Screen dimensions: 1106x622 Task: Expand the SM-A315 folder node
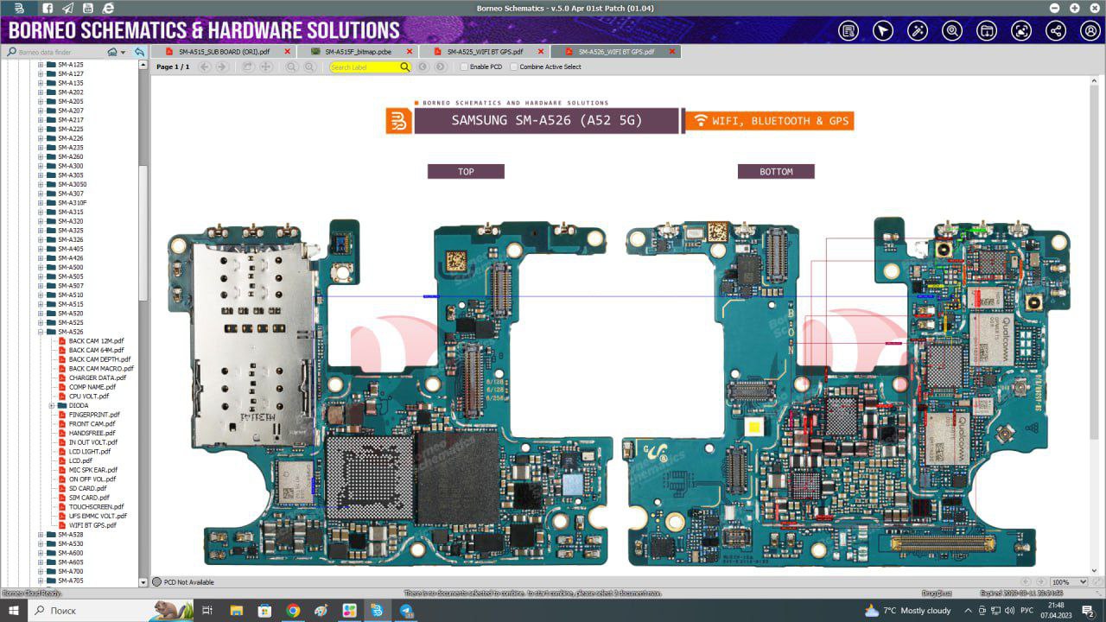[x=41, y=212]
